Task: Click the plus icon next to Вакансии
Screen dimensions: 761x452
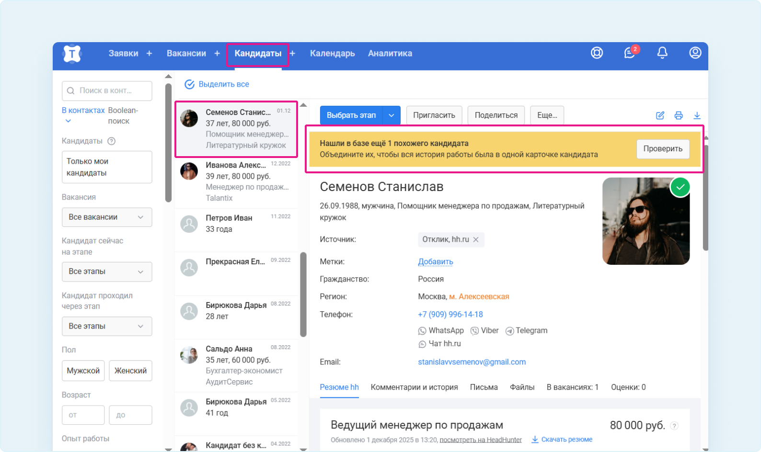Action: click(x=217, y=54)
